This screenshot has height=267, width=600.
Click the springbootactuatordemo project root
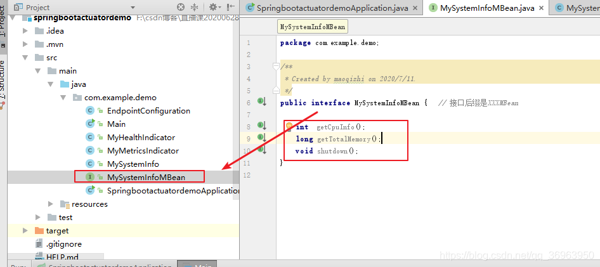click(x=82, y=18)
